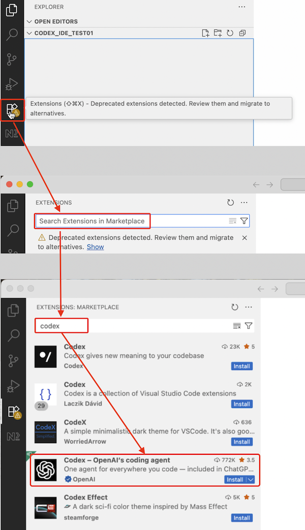Click the Show link for deprecated extensions

pyautogui.click(x=96, y=247)
